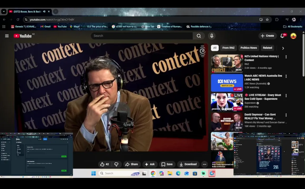
Task: Click the Windows taskbar Search box
Action: [x=119, y=173]
